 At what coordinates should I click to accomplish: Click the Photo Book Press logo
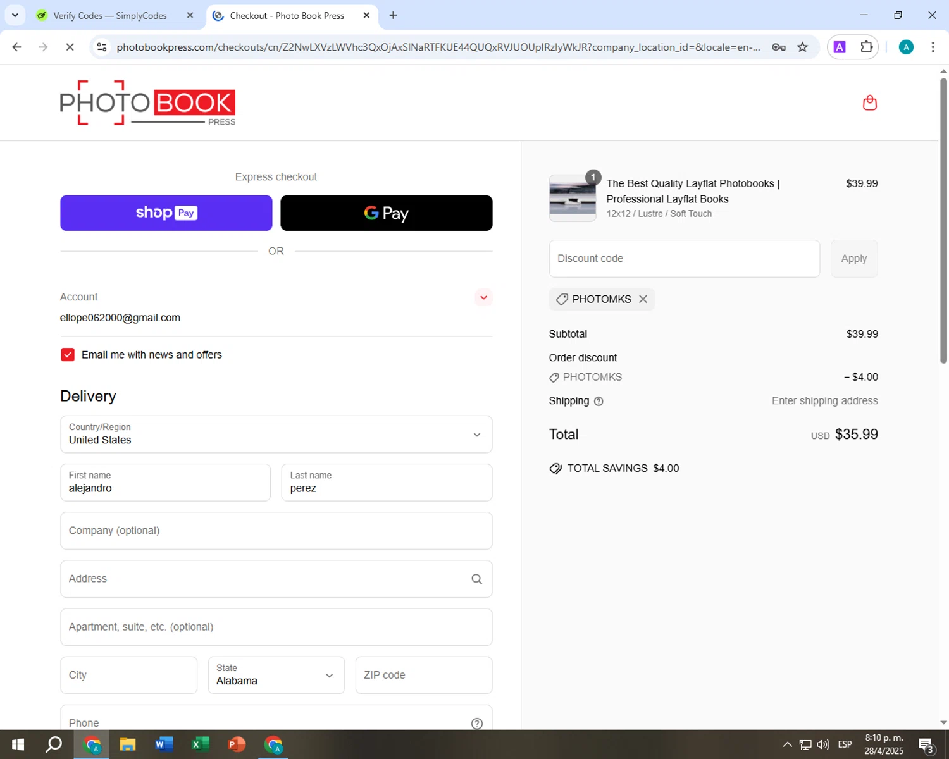click(147, 102)
